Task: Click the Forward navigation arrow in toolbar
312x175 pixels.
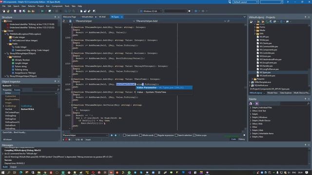Action: 203,11
